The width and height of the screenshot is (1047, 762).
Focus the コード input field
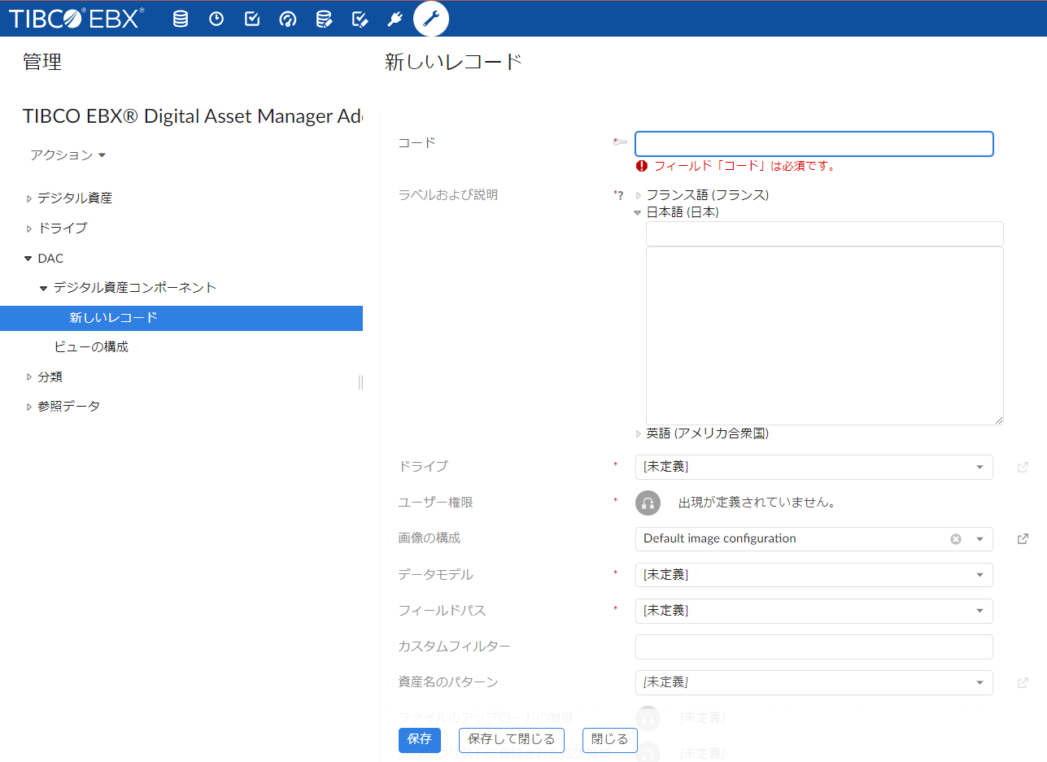point(814,144)
